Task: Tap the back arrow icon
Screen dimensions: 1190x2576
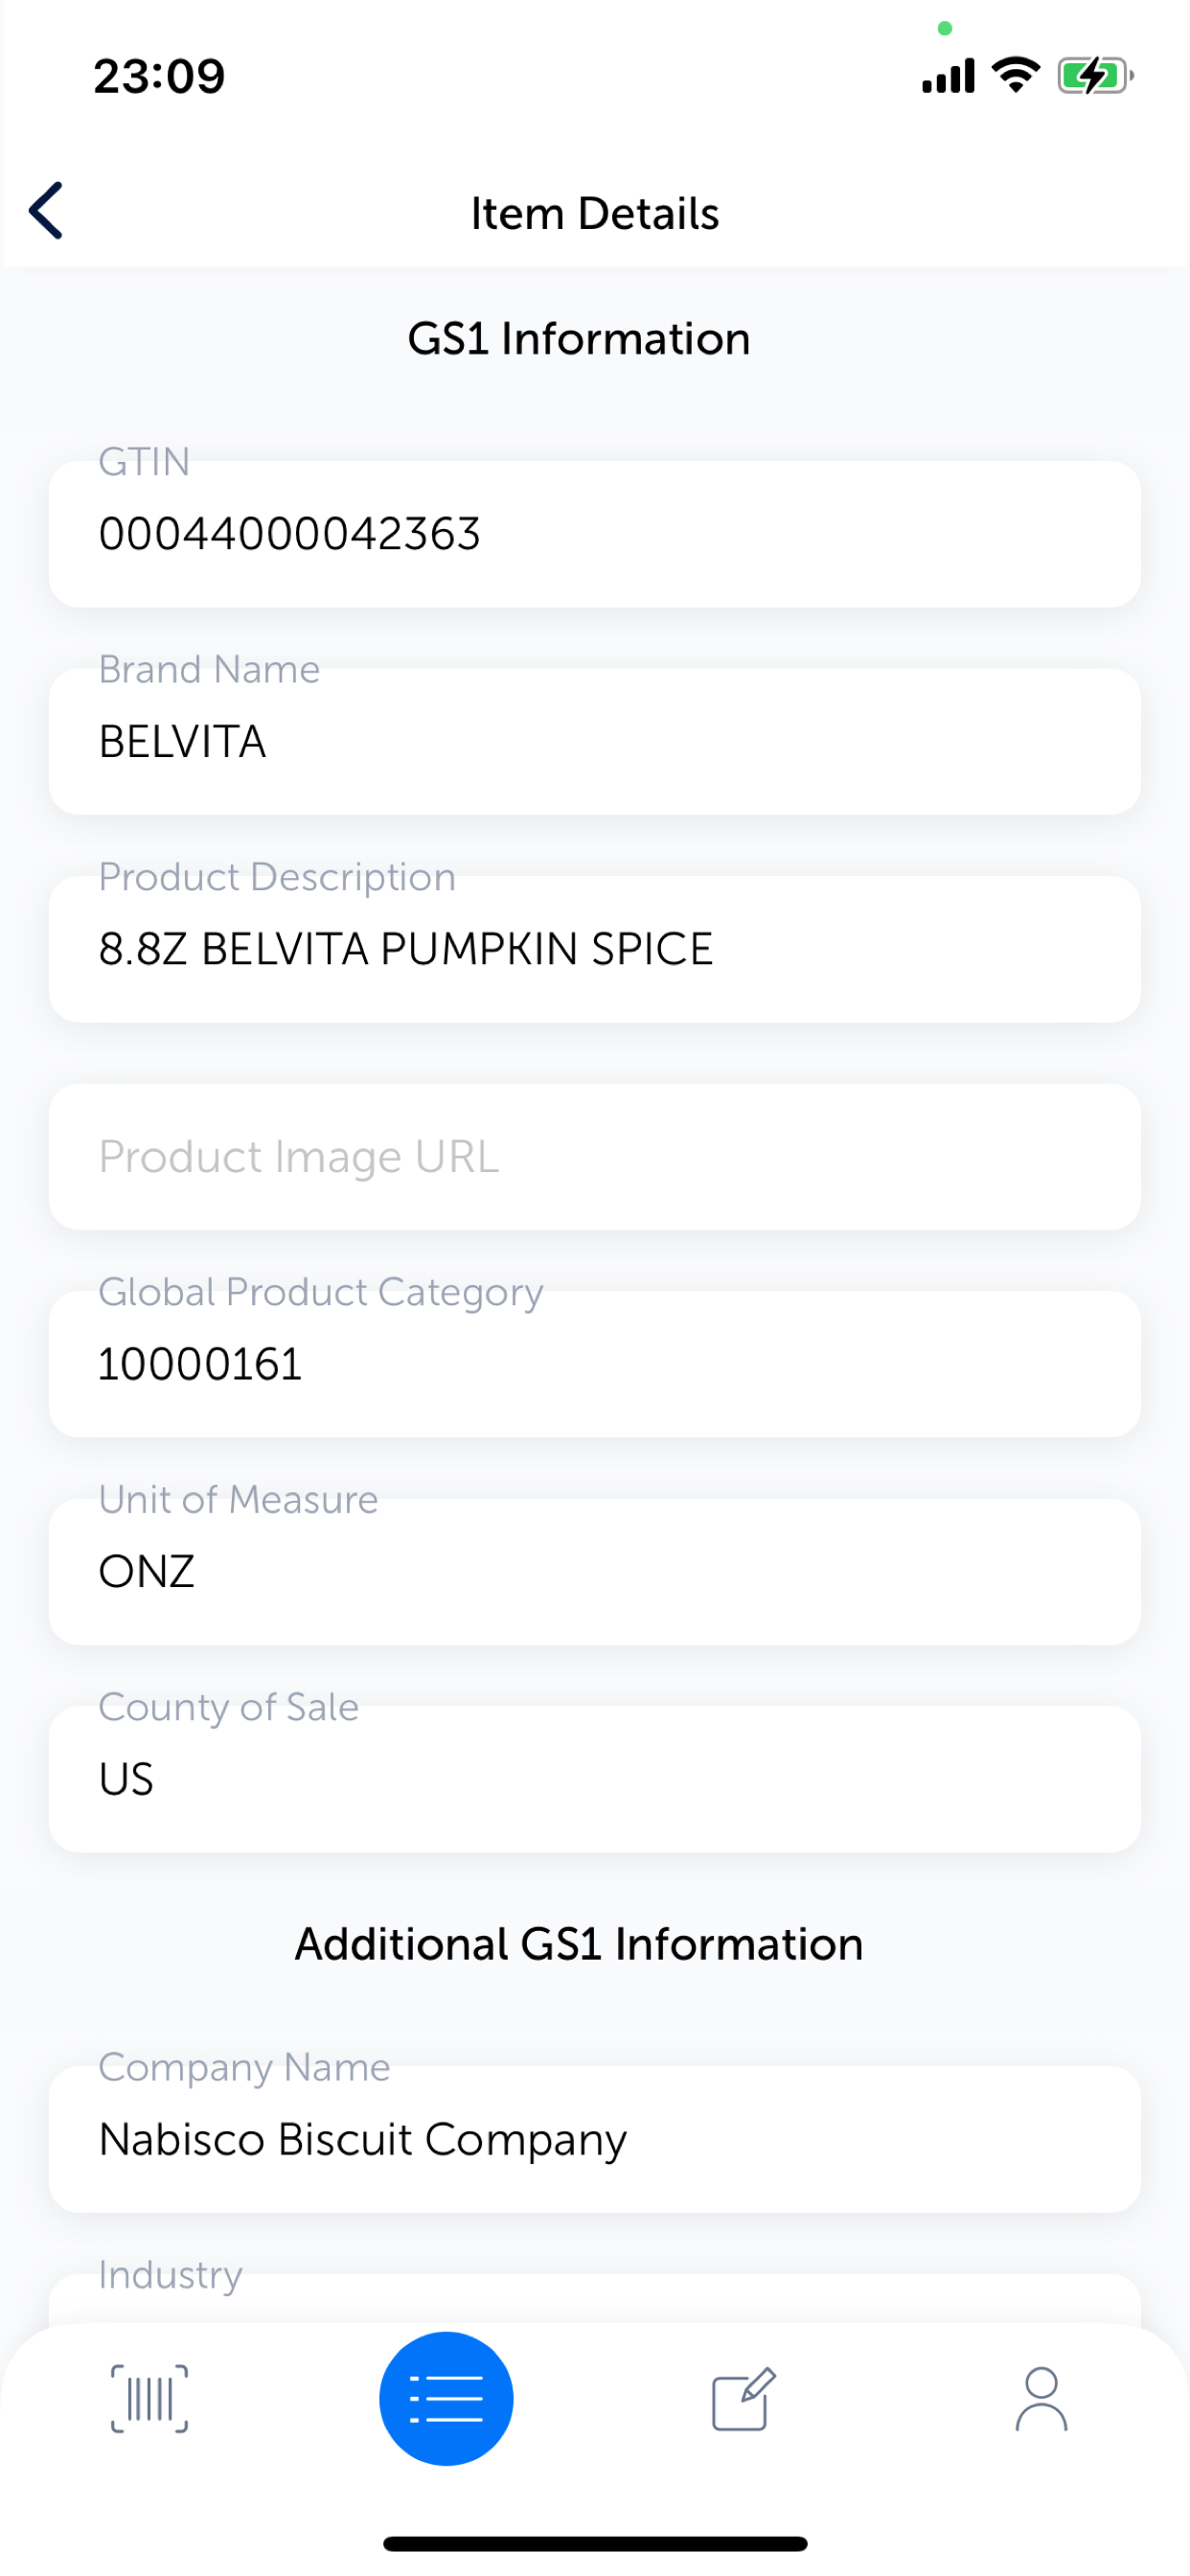Action: [x=46, y=211]
